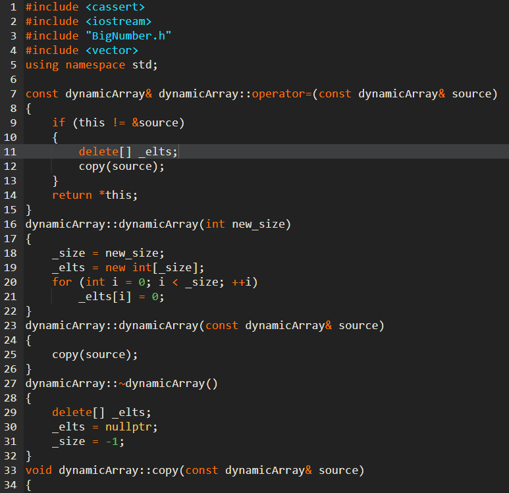The image size is (509, 493).
Task: Click '_size = -1;' line
Action: click(x=88, y=442)
